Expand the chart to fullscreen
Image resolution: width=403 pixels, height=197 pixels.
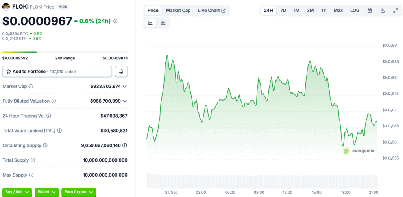click(x=395, y=10)
